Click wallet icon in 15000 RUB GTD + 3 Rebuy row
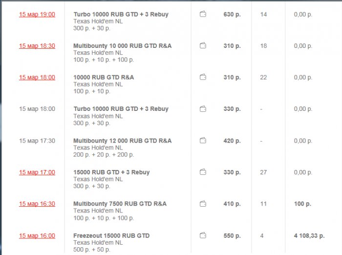Screen dimensions: 342x255 pos(203,172)
